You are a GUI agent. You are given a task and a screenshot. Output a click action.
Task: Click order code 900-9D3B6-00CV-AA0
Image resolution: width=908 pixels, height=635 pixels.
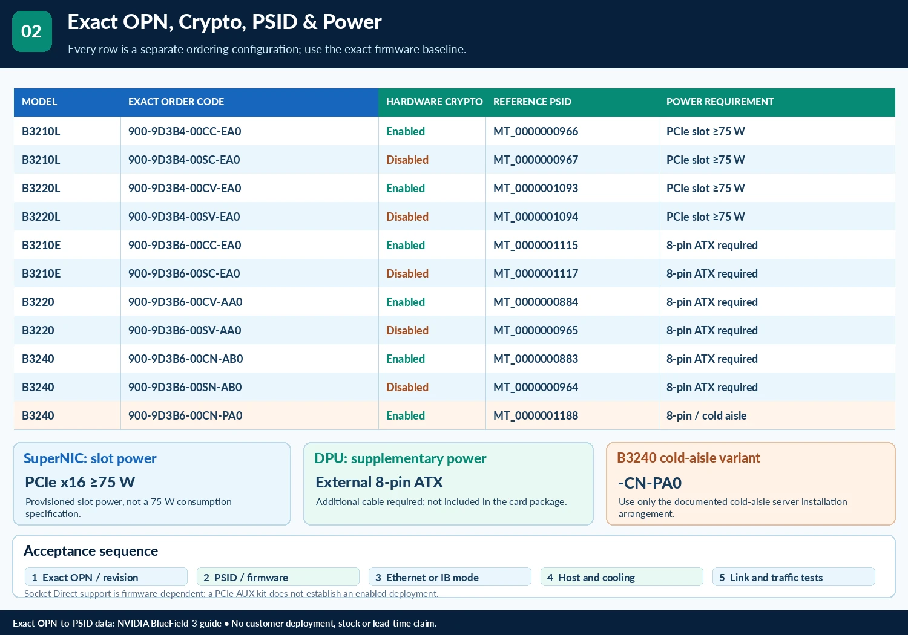tap(185, 302)
